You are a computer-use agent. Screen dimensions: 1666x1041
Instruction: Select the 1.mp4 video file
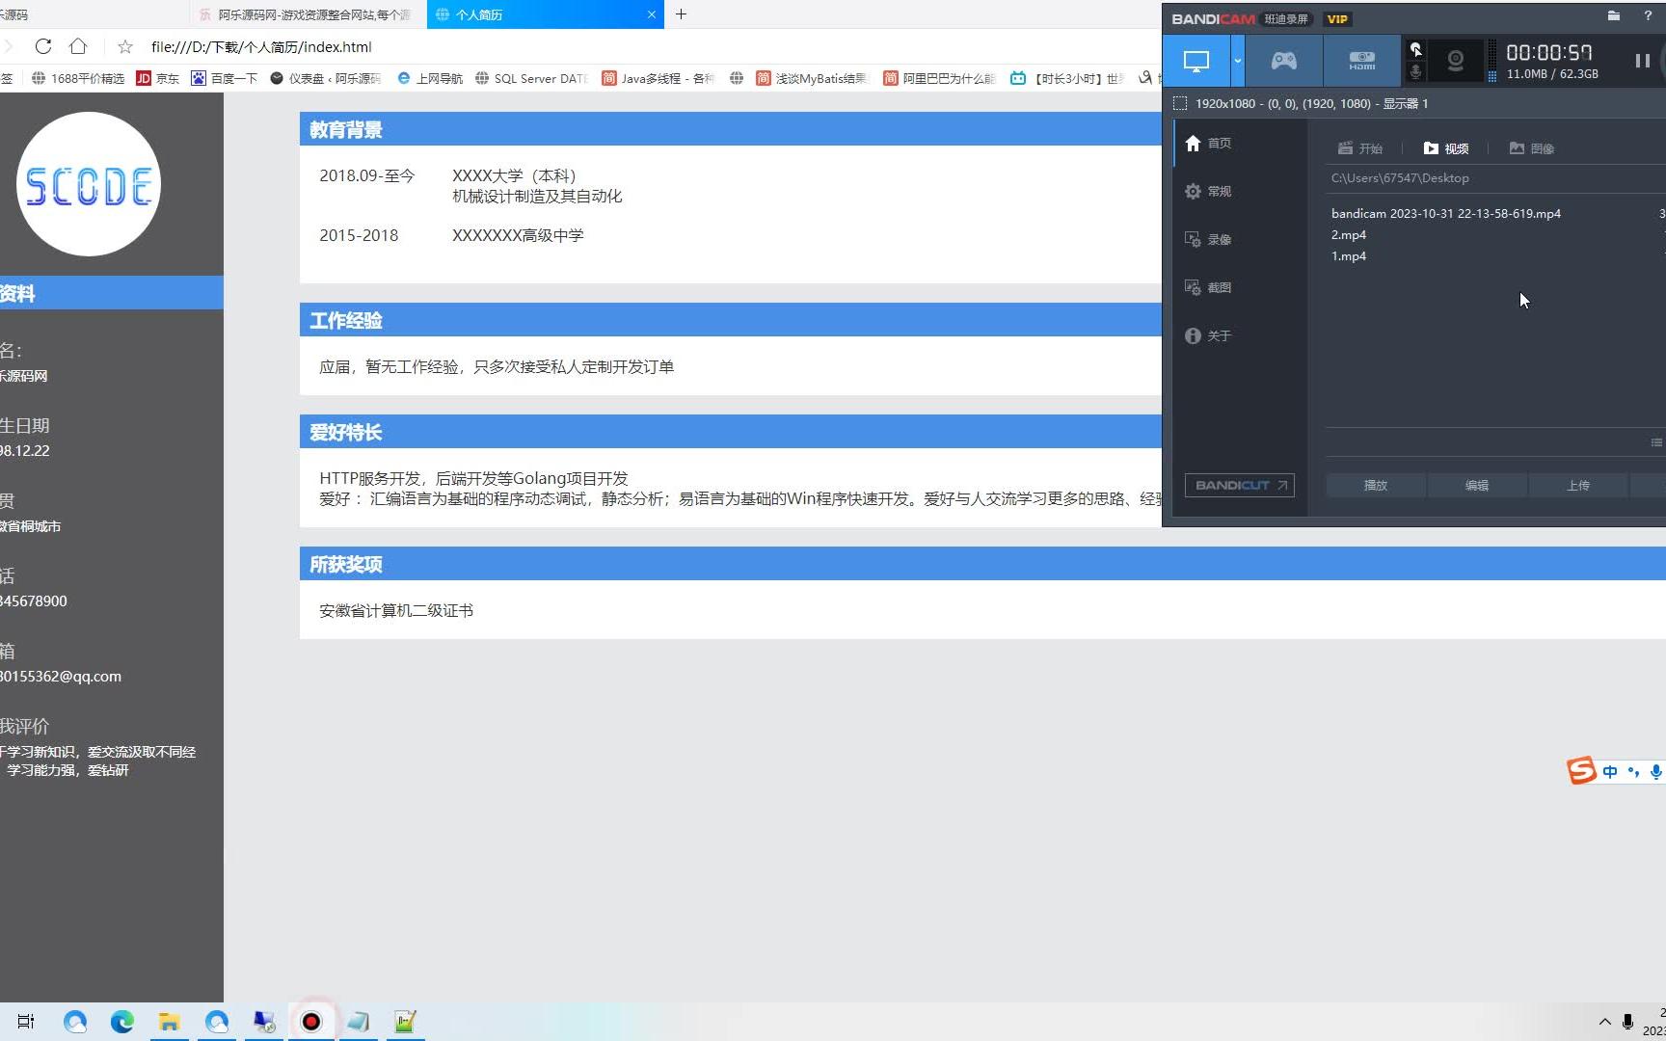click(1349, 256)
